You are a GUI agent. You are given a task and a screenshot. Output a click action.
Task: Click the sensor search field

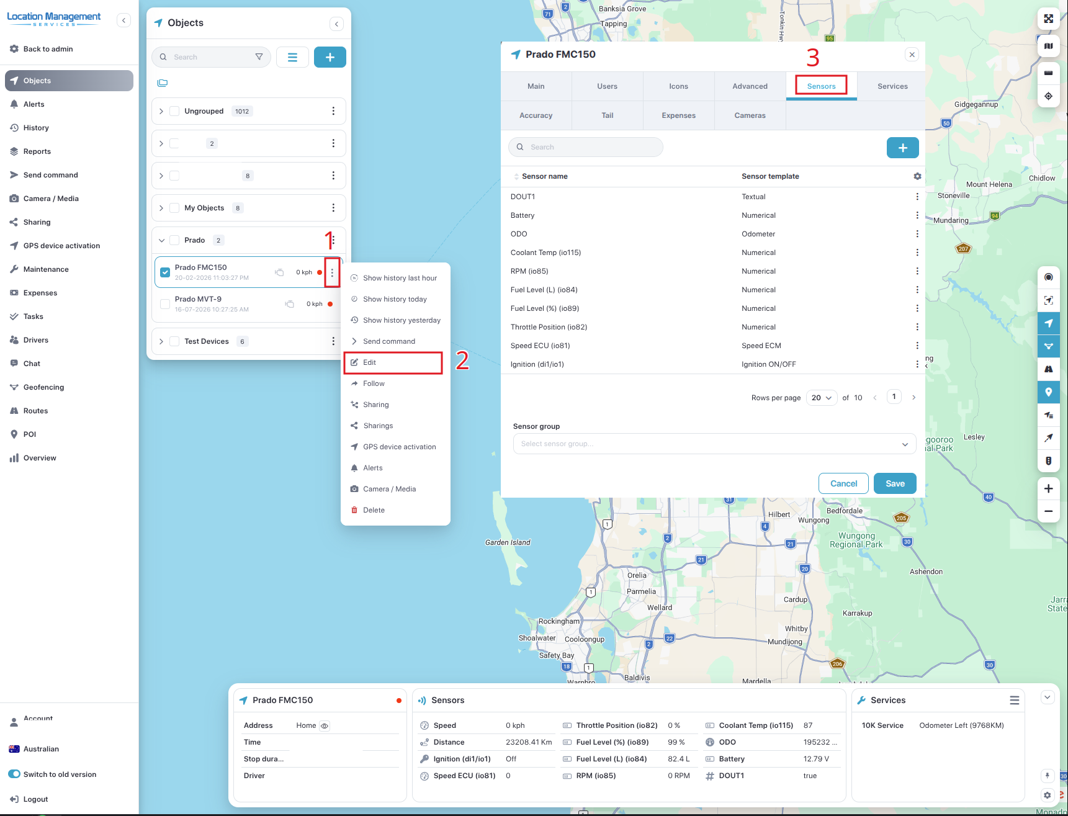586,147
